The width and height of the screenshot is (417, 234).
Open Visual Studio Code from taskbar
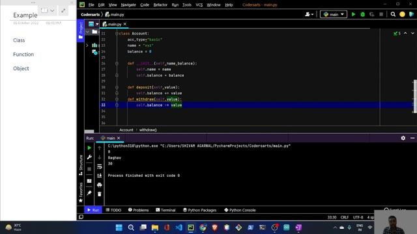179,227
